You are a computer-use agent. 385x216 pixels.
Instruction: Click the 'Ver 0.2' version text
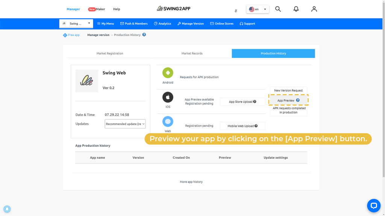pyautogui.click(x=108, y=88)
